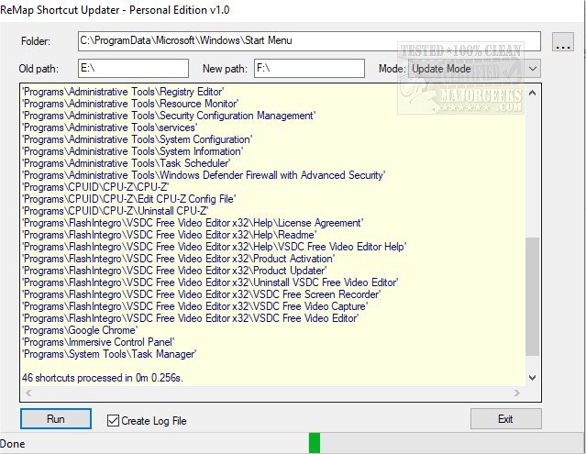Click the browse folder ellipsis button
Image resolution: width=586 pixels, height=454 pixels.
point(562,41)
